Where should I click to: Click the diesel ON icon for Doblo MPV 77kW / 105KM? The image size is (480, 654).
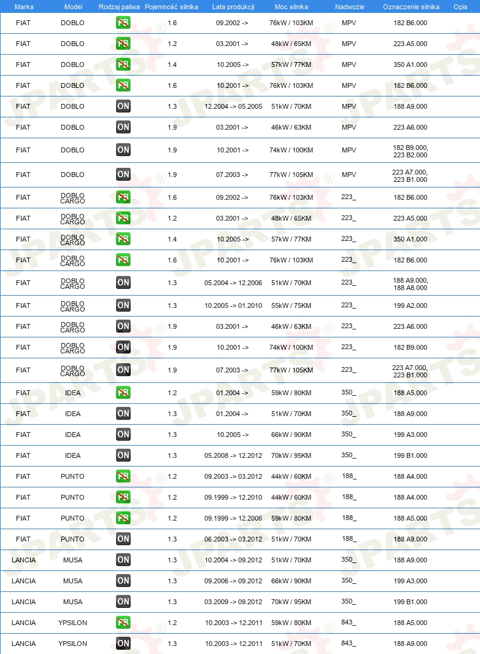[123, 175]
